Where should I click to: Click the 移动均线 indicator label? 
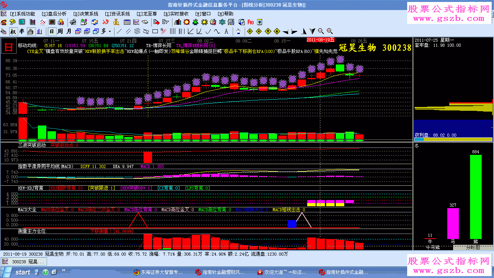(28, 46)
